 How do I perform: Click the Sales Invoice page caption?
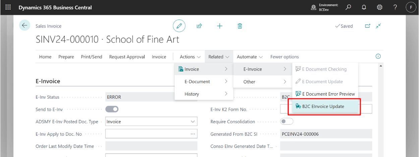point(49,26)
